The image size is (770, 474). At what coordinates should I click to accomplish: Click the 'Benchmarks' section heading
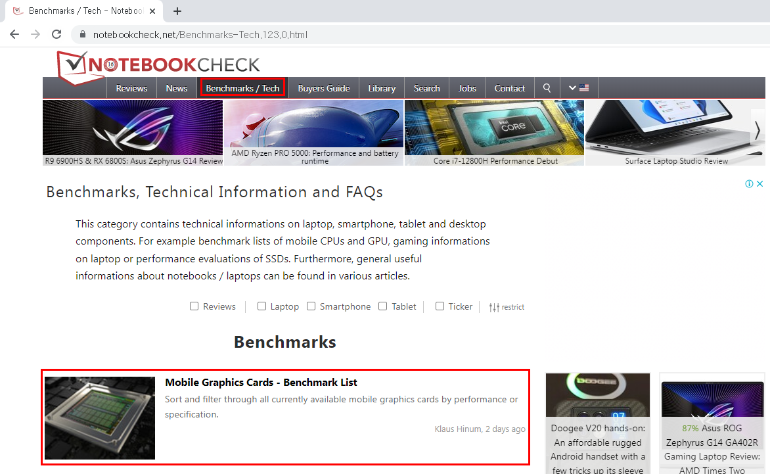285,342
